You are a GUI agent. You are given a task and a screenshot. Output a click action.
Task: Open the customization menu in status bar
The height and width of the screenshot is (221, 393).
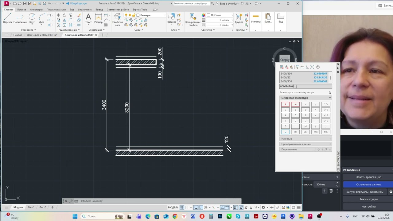tap(299, 207)
